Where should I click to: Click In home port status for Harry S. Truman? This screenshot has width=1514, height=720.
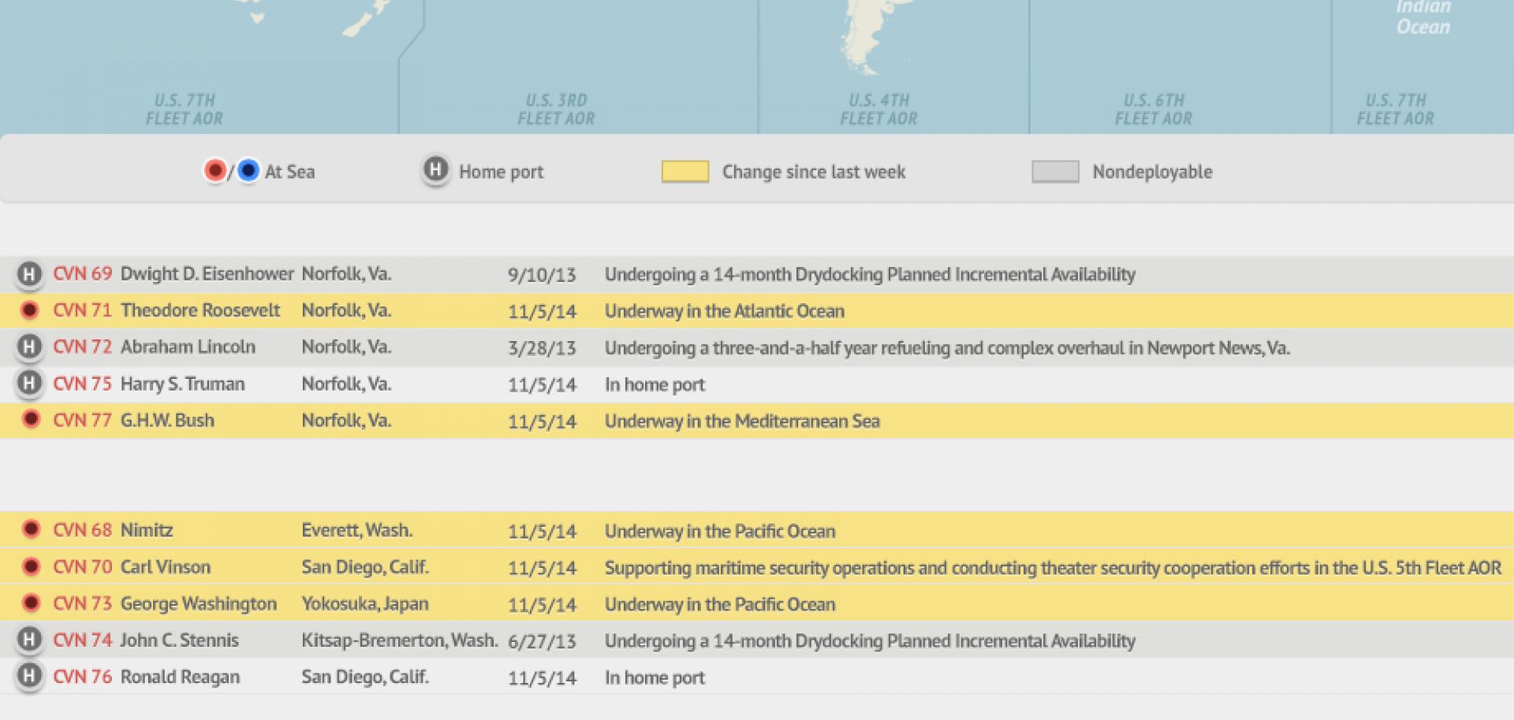click(654, 385)
